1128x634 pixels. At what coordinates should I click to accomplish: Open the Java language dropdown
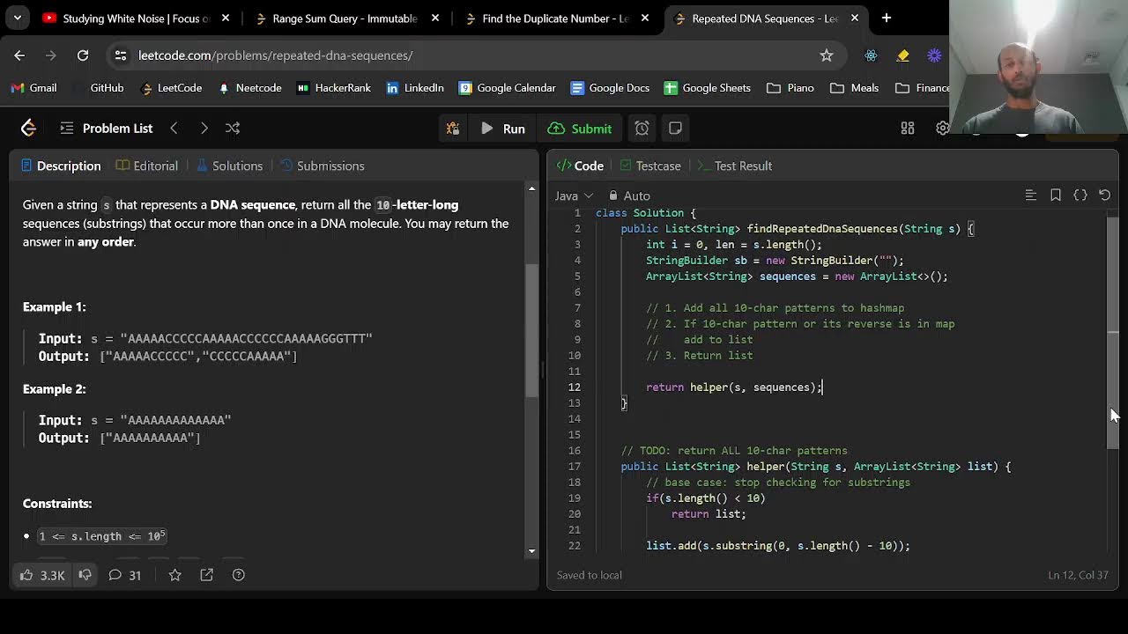coord(575,195)
